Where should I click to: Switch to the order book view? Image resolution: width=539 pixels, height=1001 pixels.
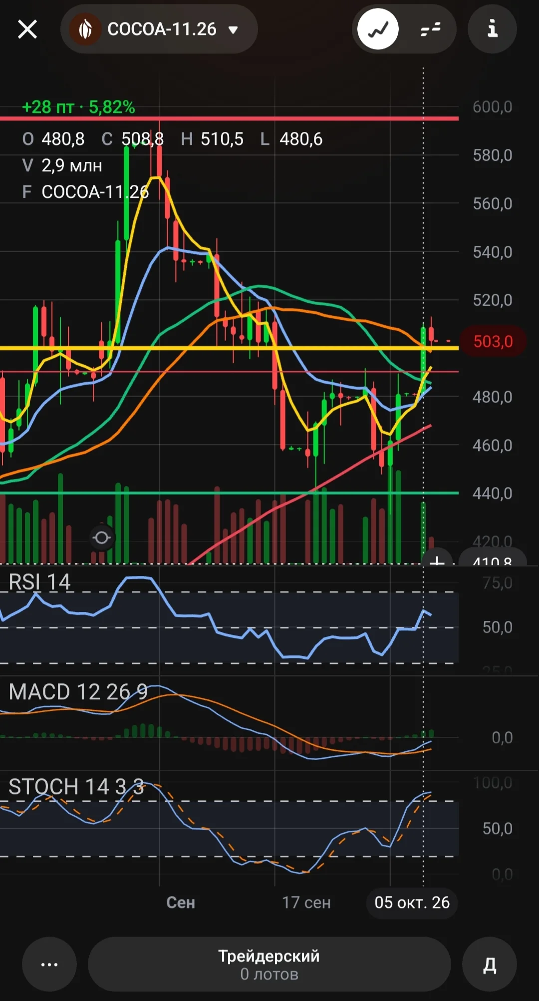click(x=430, y=29)
